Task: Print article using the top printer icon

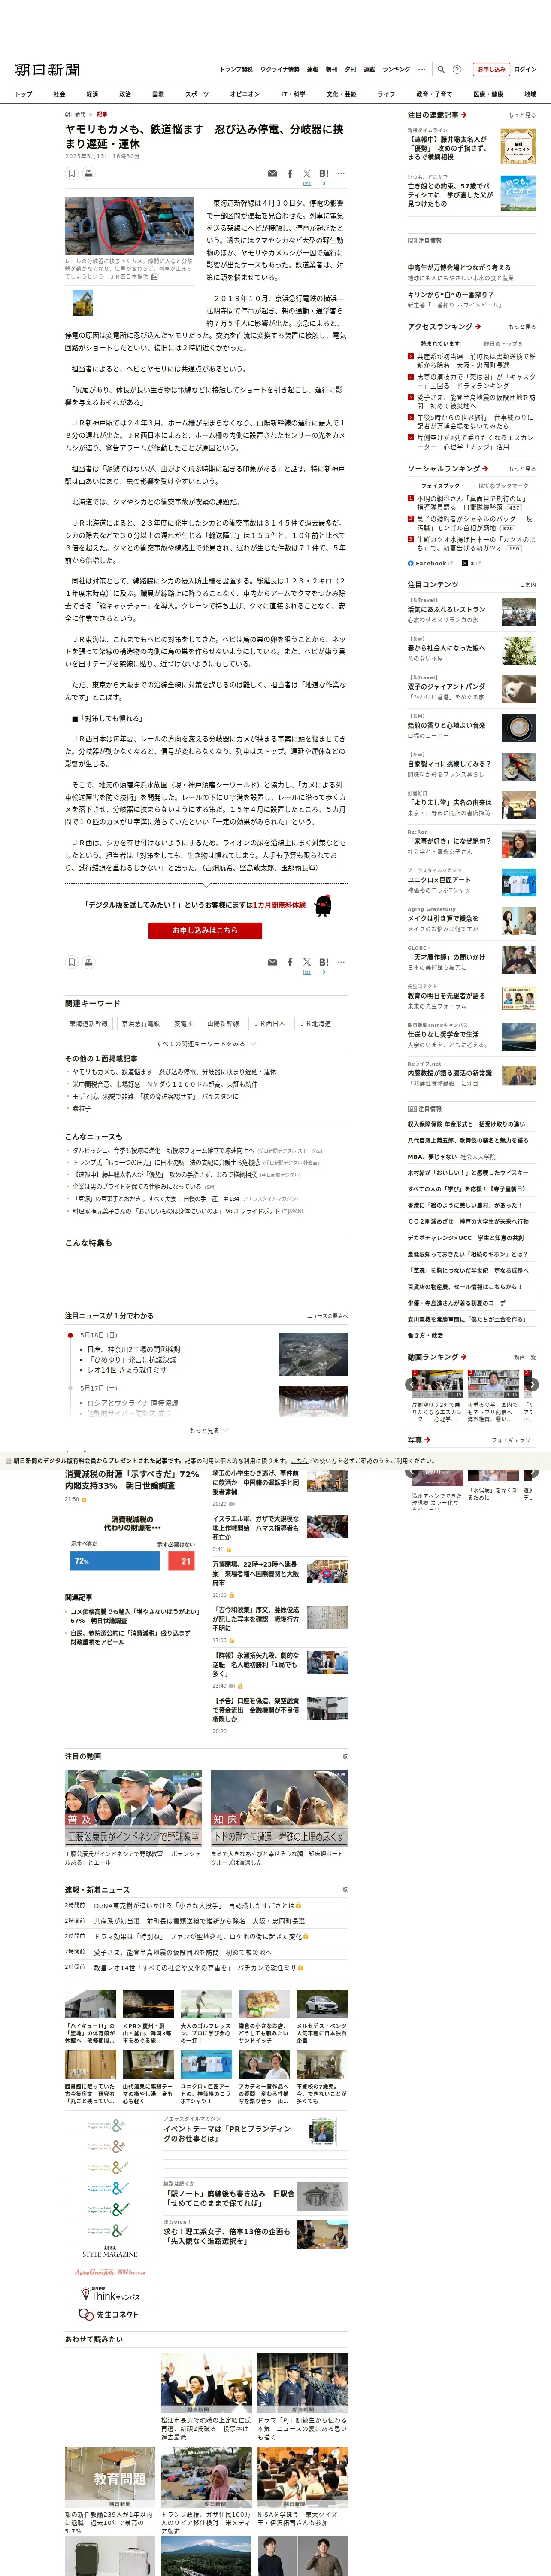Action: click(88, 173)
